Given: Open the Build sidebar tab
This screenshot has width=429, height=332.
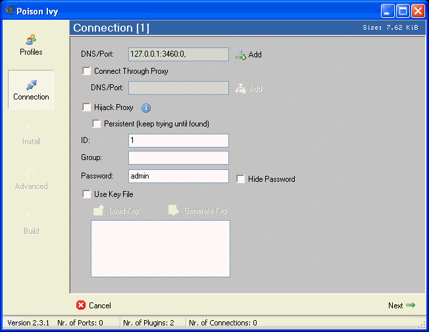Looking at the screenshot, I should (31, 219).
